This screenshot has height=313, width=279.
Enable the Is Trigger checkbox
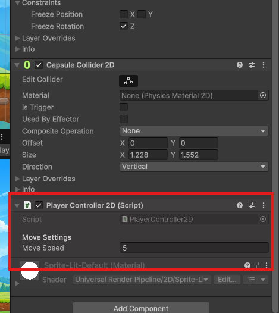pyautogui.click(x=124, y=107)
